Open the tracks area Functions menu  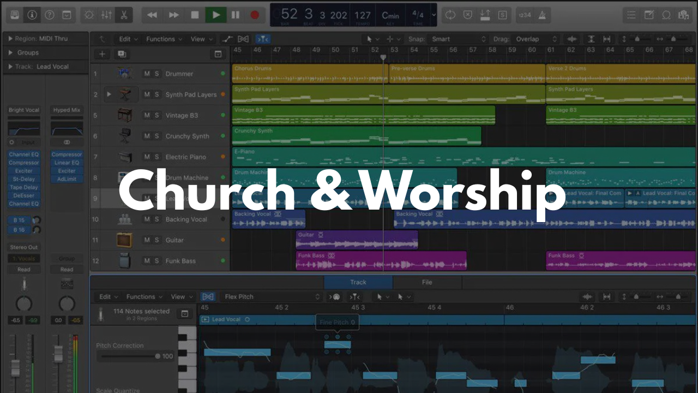tap(164, 39)
